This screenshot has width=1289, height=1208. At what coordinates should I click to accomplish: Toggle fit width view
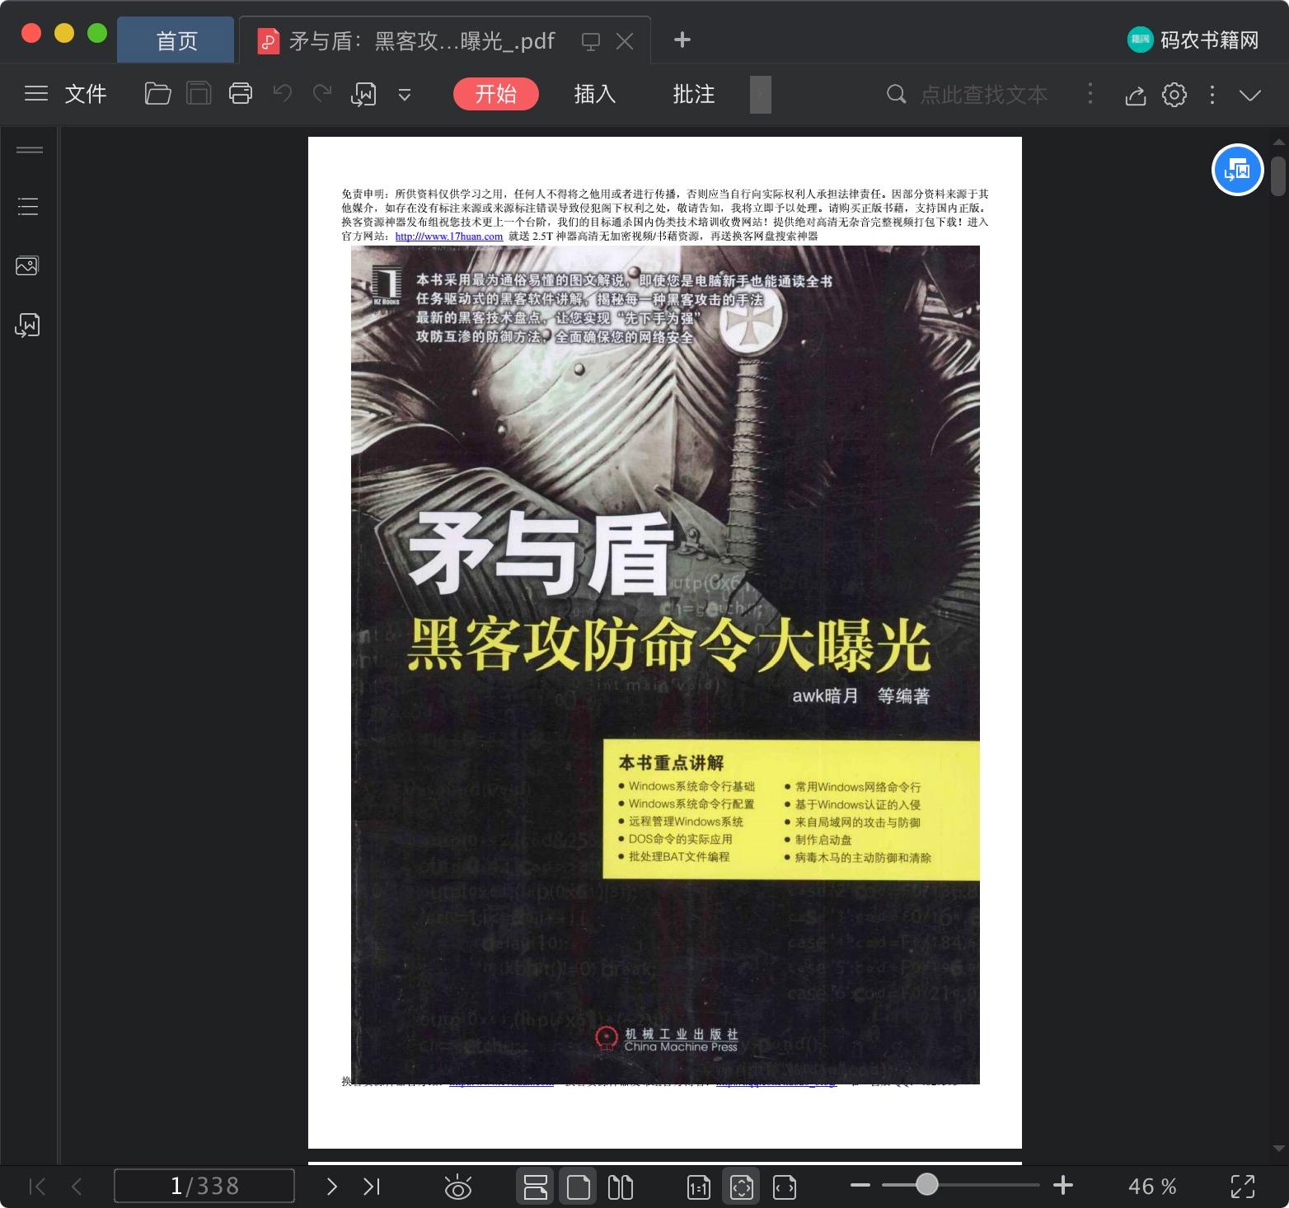pyautogui.click(x=784, y=1187)
